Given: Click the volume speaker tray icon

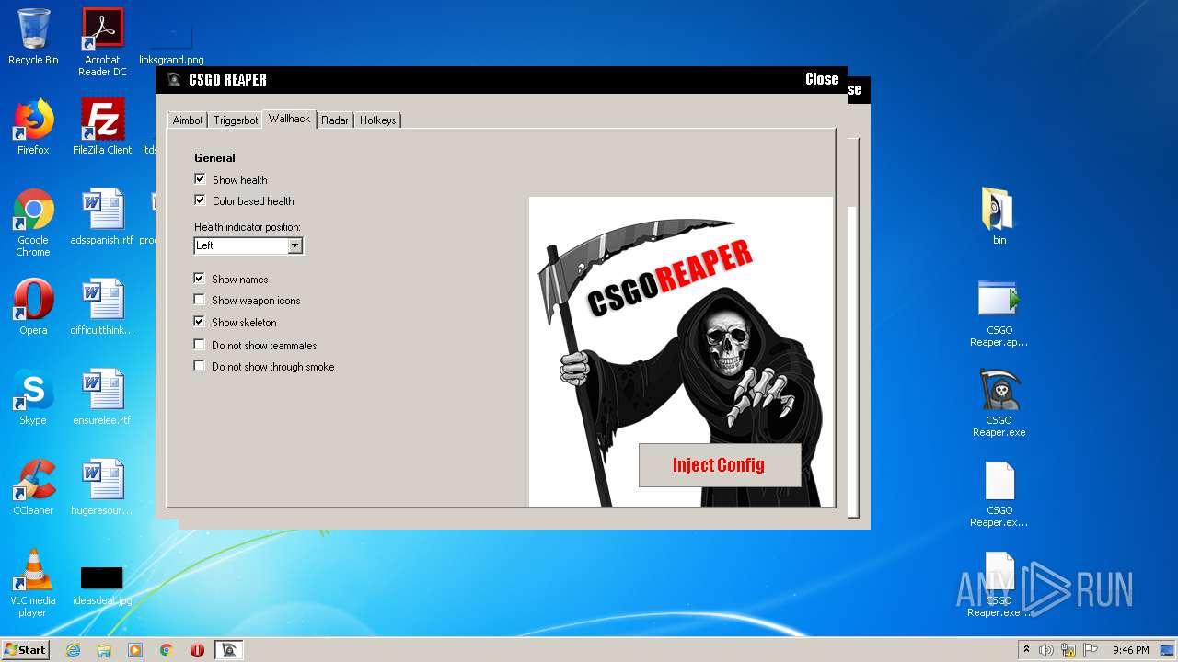Looking at the screenshot, I should [1046, 650].
